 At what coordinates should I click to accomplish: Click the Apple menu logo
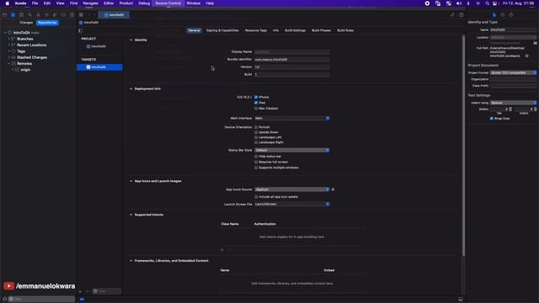(8, 3)
